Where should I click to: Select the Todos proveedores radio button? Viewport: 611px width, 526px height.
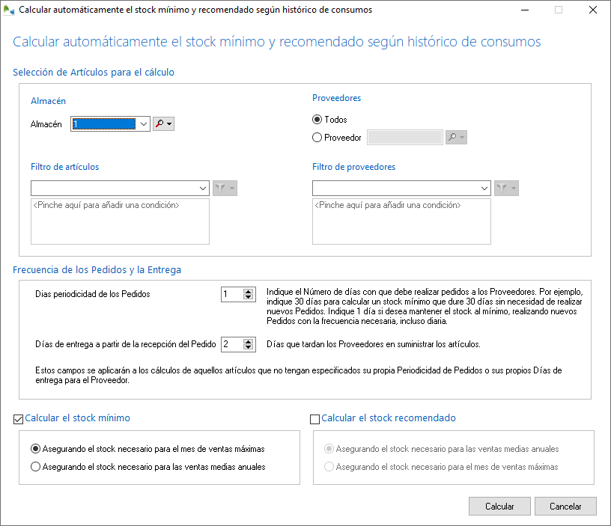click(x=317, y=119)
